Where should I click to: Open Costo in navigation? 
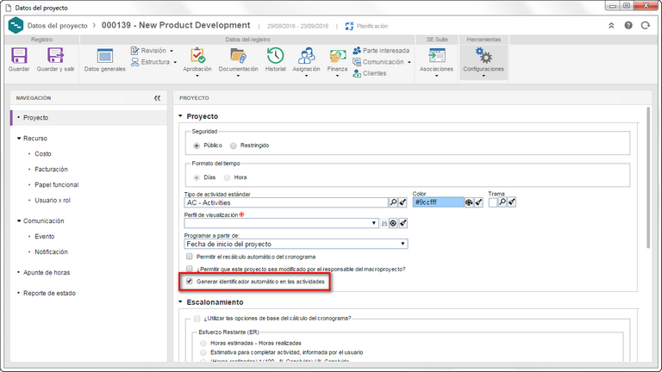click(42, 154)
